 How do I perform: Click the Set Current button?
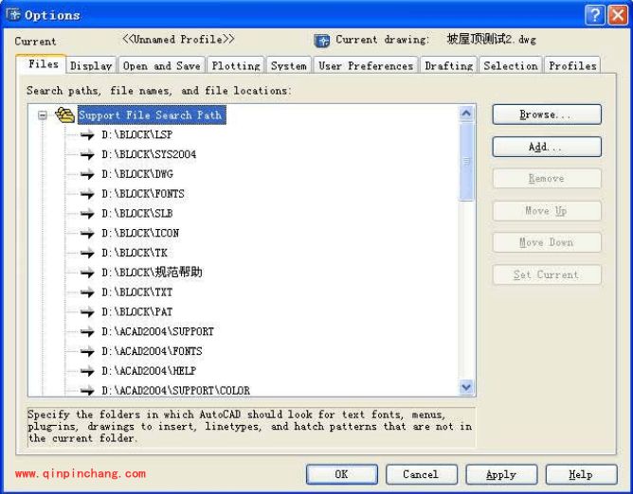[547, 274]
